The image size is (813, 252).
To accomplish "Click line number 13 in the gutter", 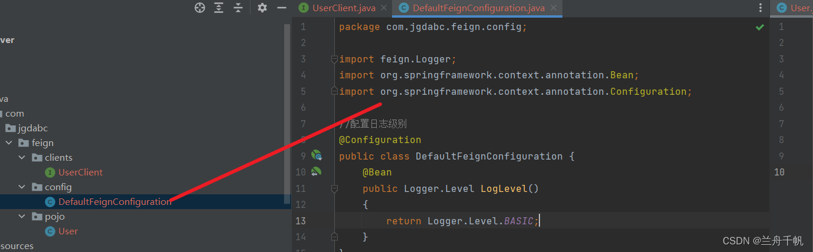I will pos(301,221).
